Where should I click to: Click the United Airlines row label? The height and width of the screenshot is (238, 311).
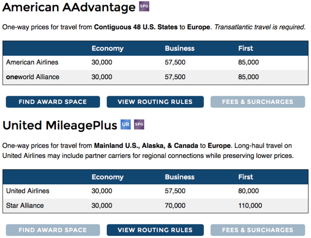pyautogui.click(x=28, y=191)
